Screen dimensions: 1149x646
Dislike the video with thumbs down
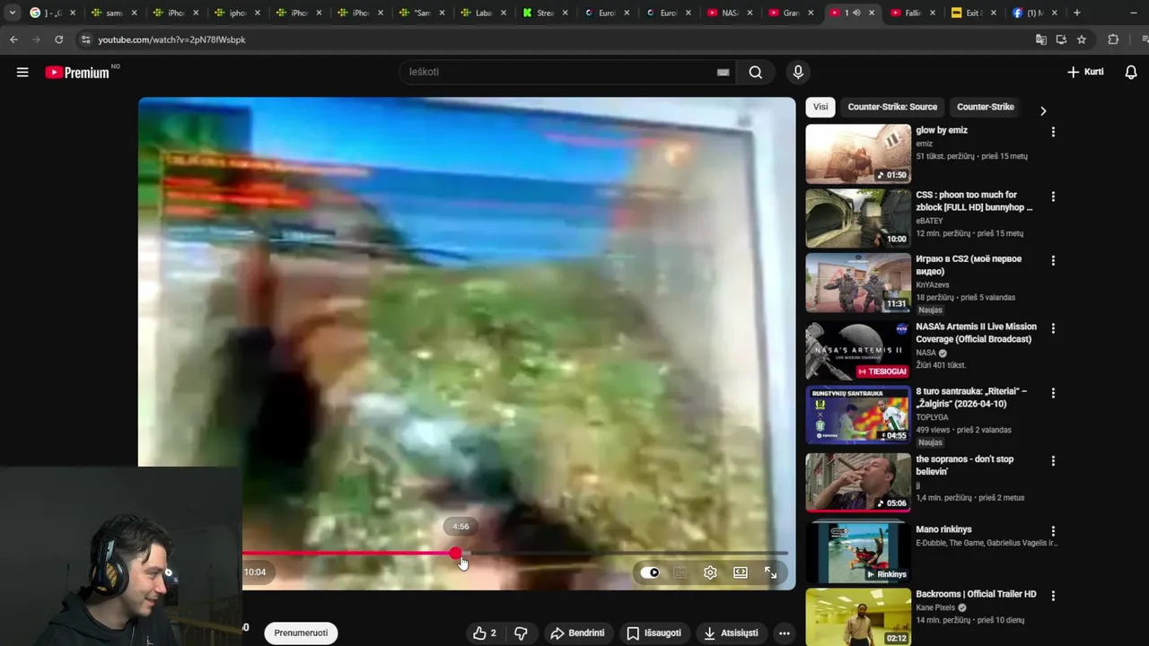point(521,633)
